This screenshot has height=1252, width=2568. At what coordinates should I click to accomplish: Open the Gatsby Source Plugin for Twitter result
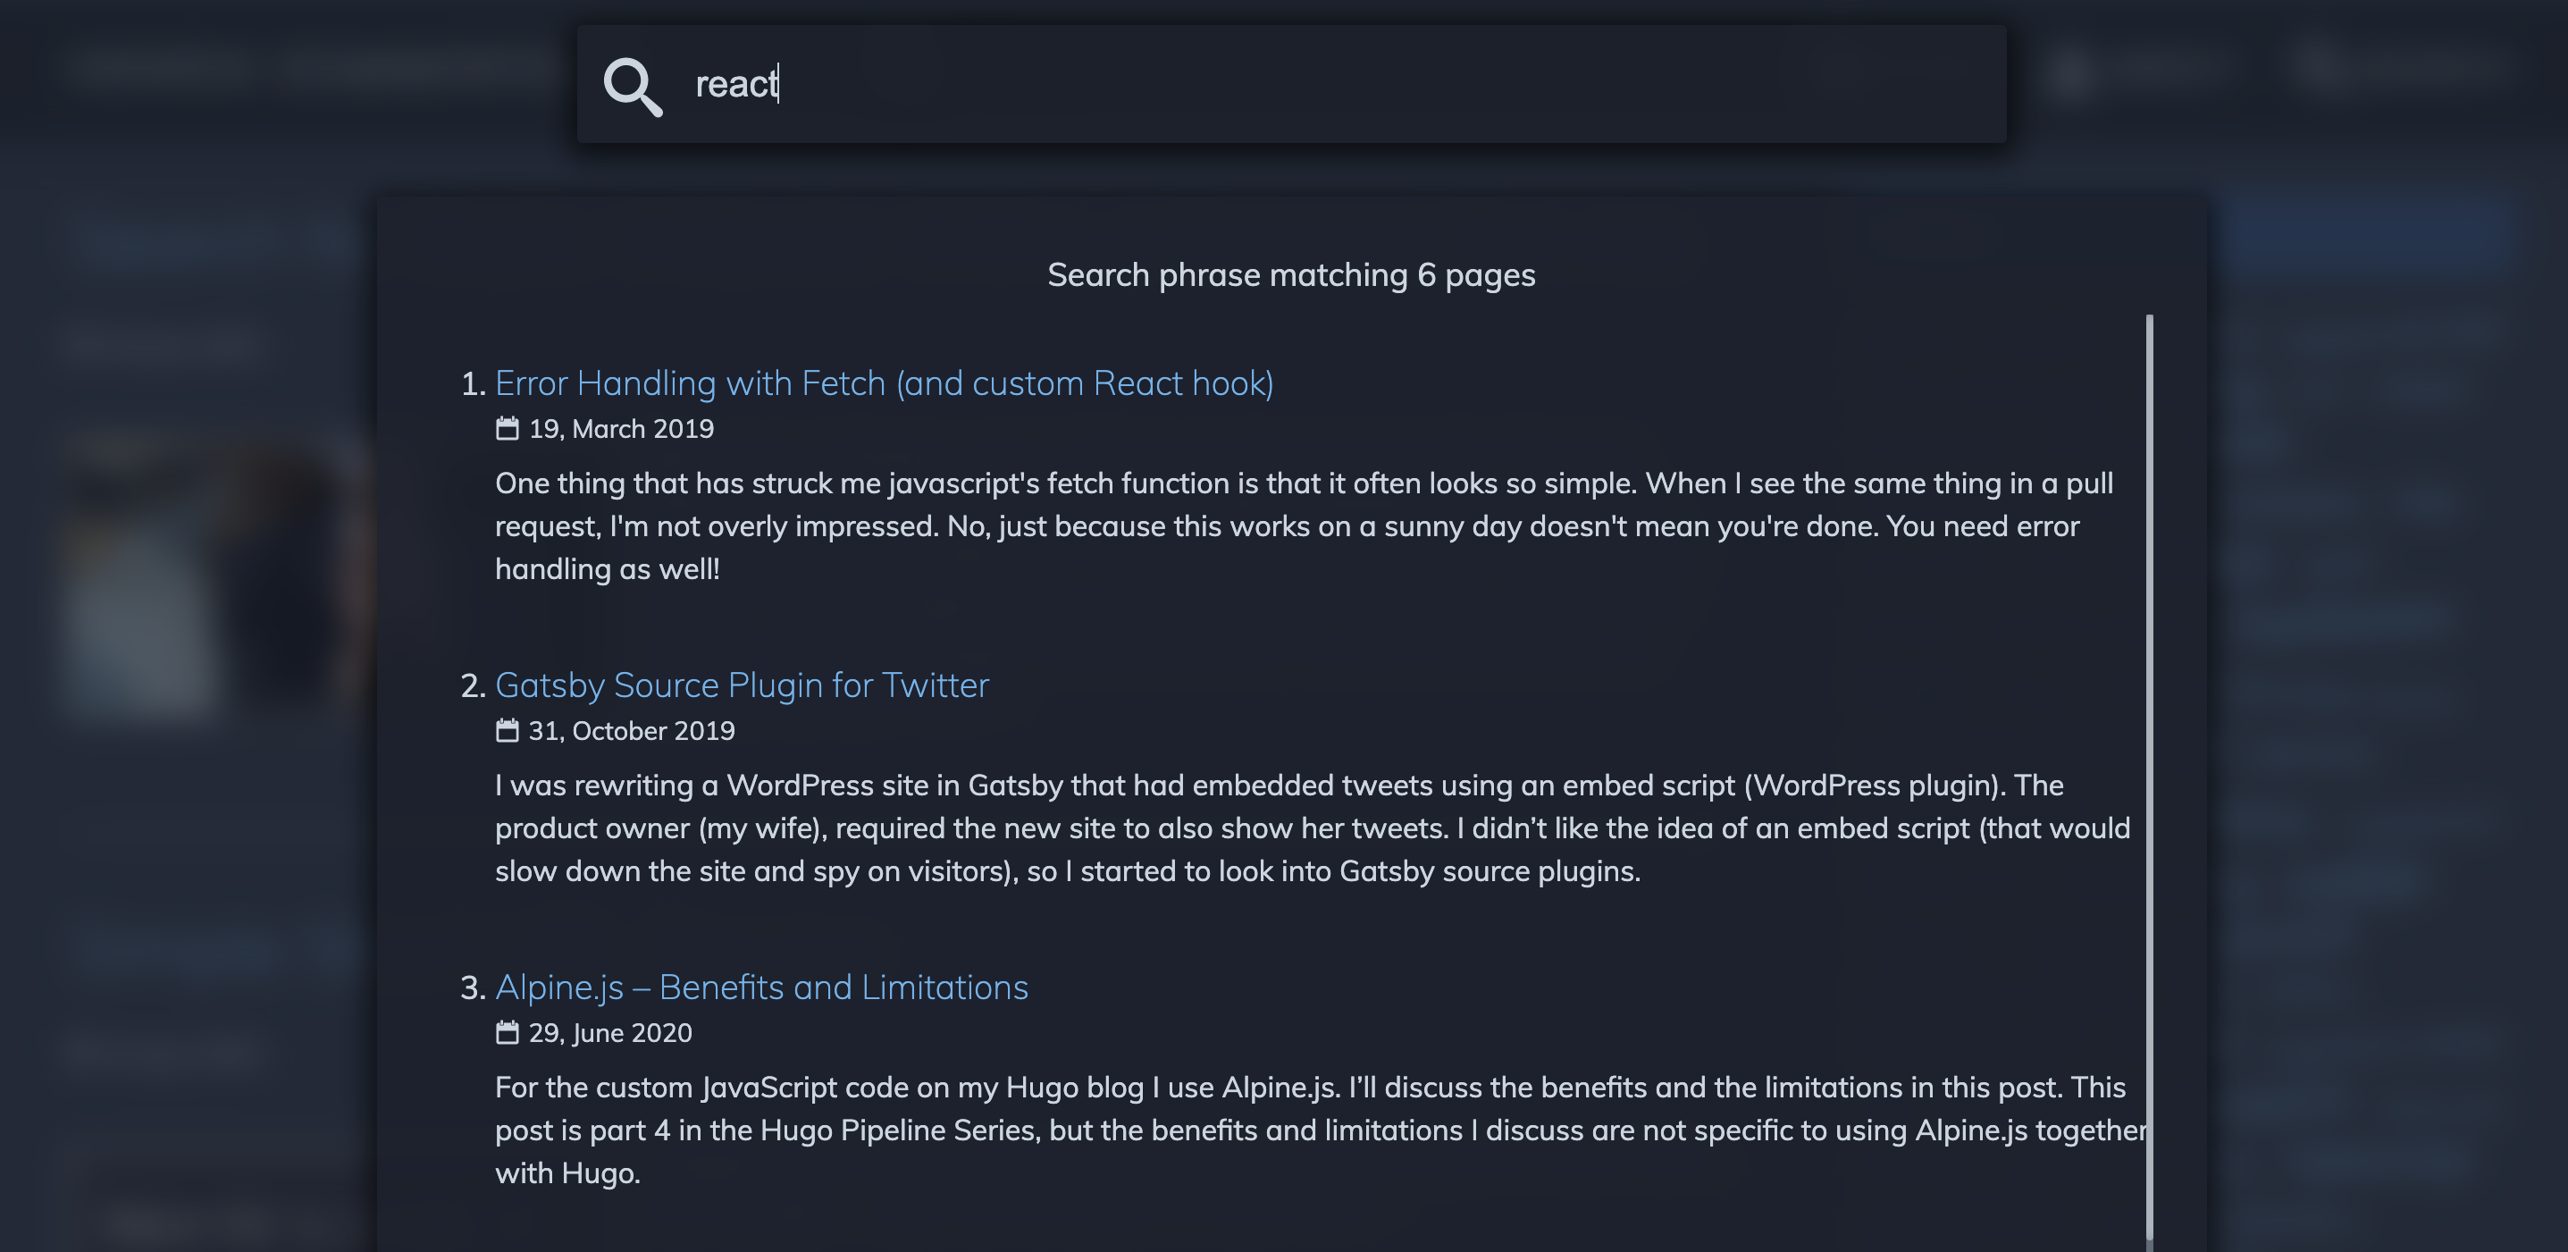tap(742, 685)
